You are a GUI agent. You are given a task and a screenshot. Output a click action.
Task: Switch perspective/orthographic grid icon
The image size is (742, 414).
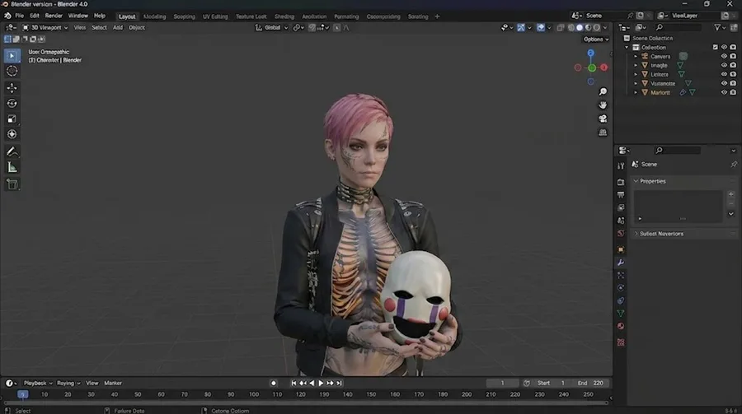(x=603, y=133)
